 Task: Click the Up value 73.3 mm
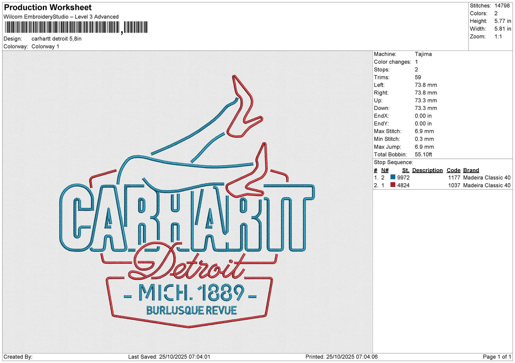click(x=426, y=100)
